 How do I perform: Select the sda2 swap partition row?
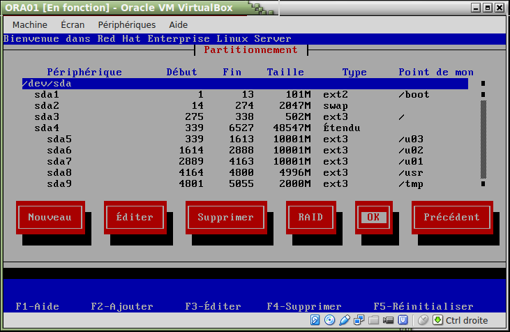[245, 106]
